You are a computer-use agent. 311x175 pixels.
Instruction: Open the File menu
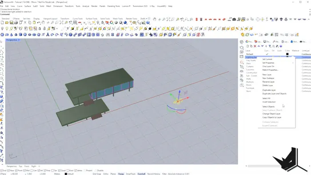[2, 6]
